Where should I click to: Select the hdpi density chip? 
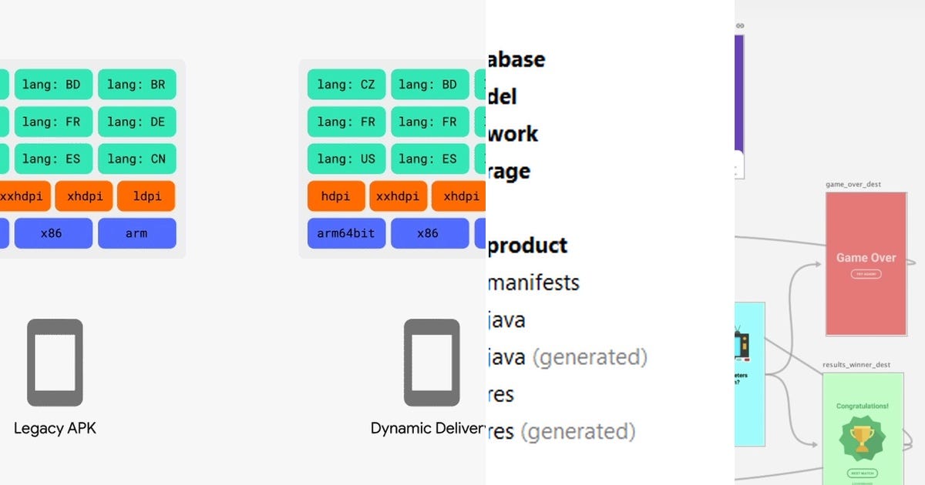click(x=336, y=196)
